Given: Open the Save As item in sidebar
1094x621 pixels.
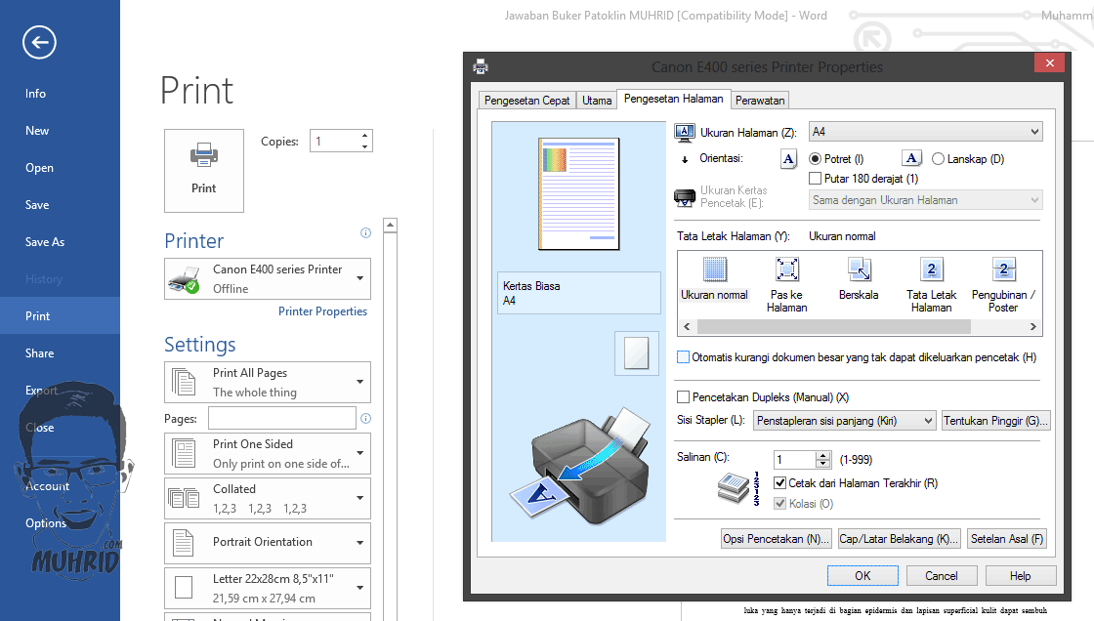Looking at the screenshot, I should tap(45, 242).
